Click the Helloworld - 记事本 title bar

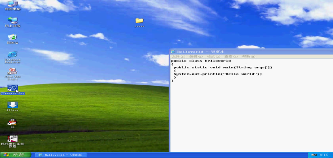(x=251, y=52)
